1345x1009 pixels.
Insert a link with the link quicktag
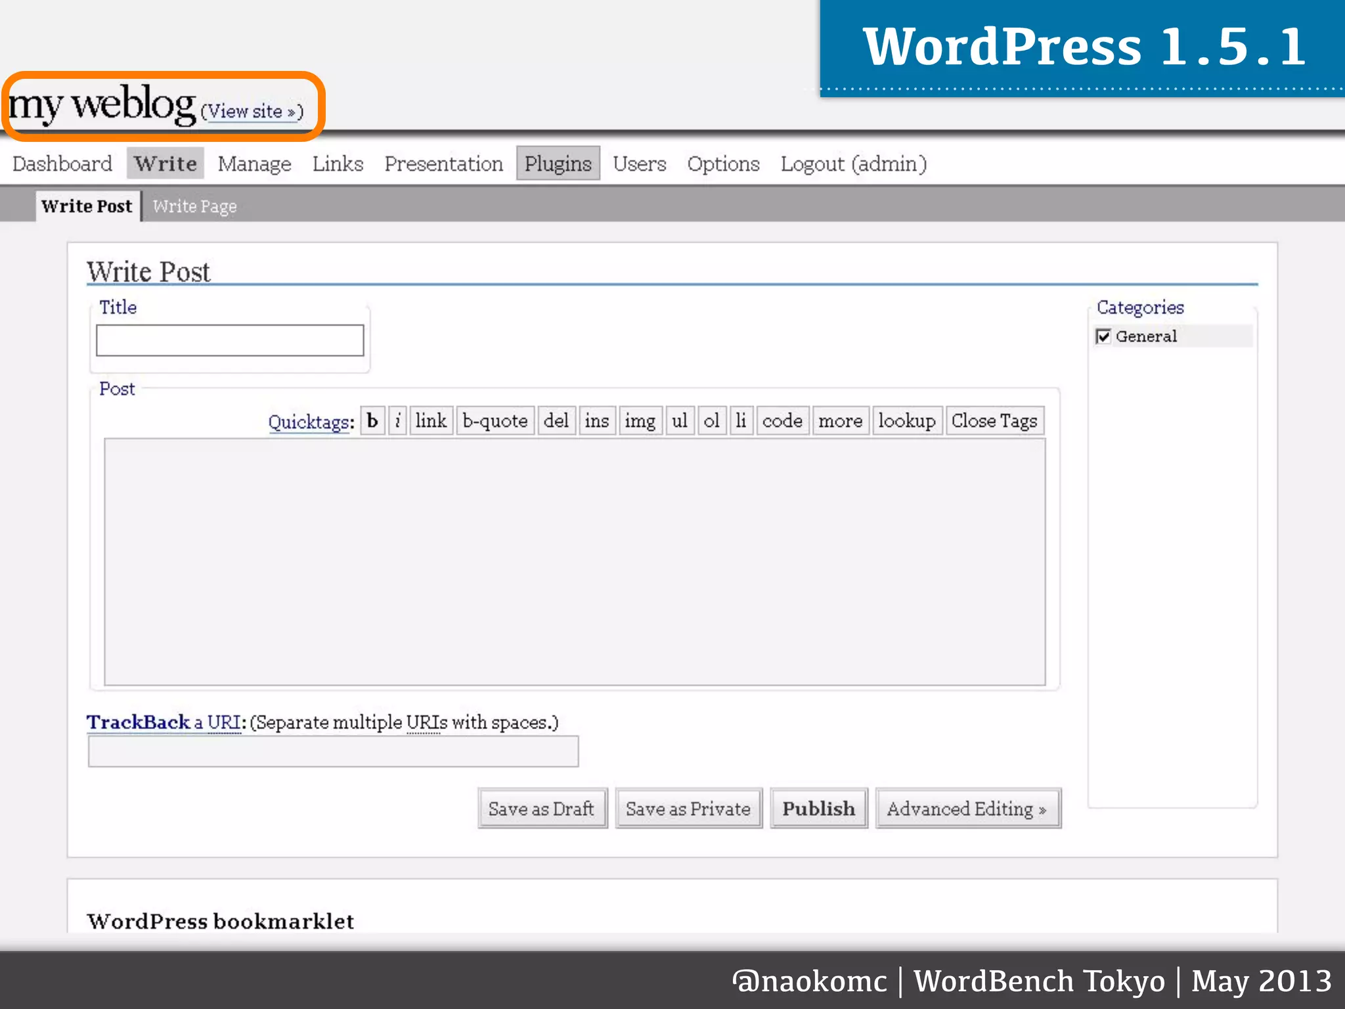click(431, 420)
